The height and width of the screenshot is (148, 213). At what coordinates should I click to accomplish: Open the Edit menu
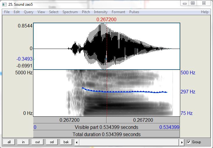click(17, 12)
